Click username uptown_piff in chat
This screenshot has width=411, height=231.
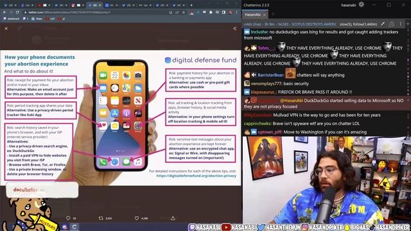pyautogui.click(x=270, y=132)
